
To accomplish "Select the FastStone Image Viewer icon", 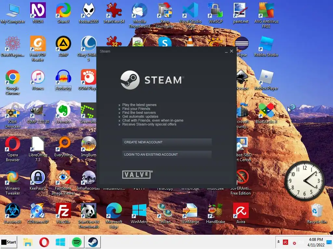I will coord(63,183).
